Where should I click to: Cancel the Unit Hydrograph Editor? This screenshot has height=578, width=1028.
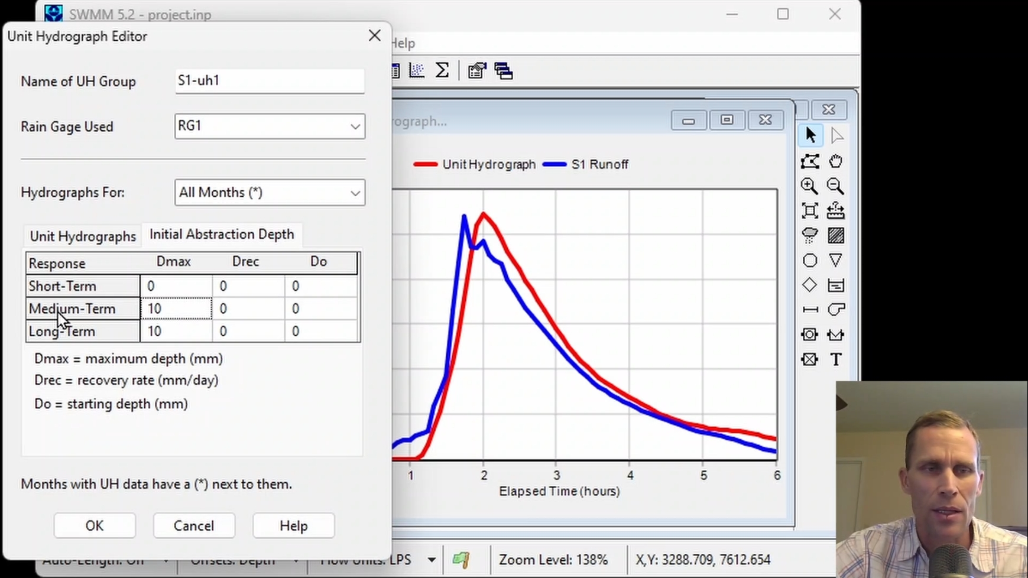pos(194,525)
